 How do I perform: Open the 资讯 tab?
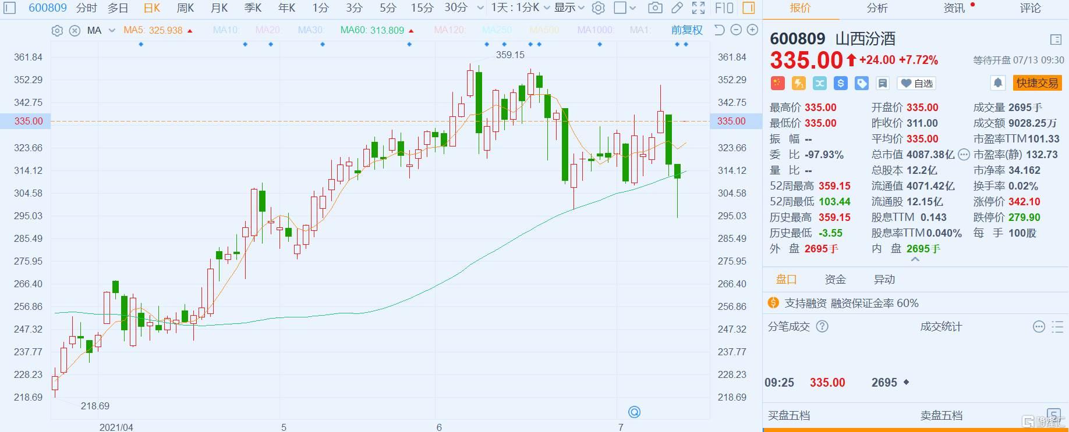[x=954, y=8]
